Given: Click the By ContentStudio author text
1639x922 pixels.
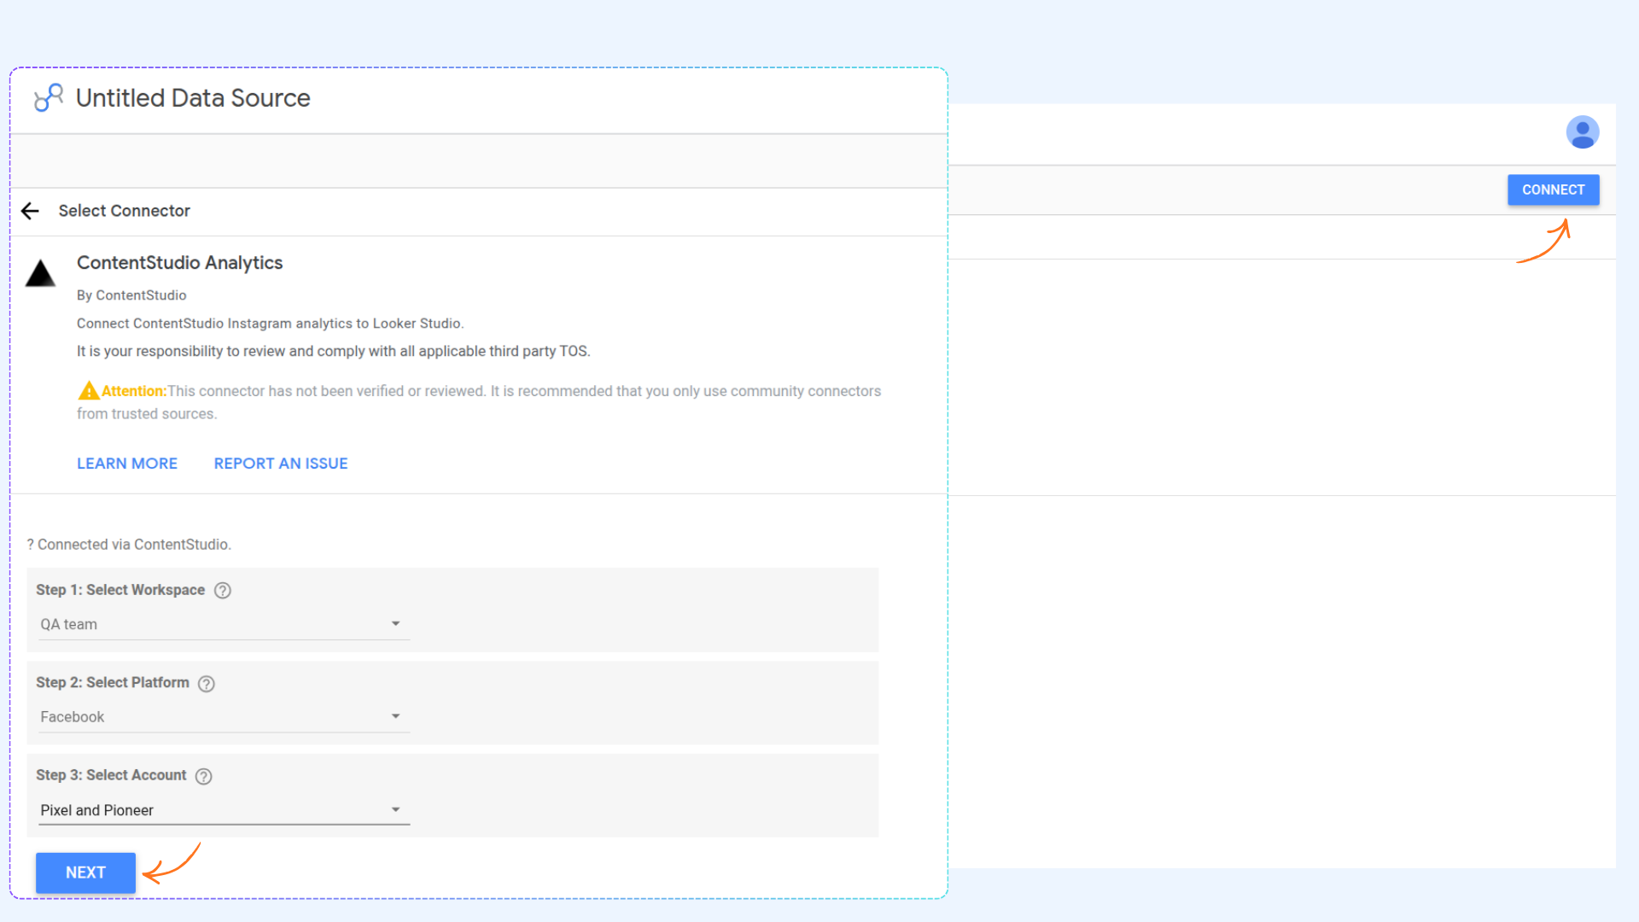Looking at the screenshot, I should coord(131,295).
